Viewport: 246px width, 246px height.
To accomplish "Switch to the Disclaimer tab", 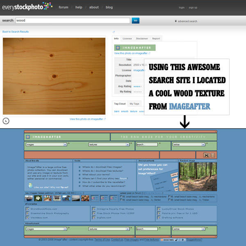I will pos(142,39).
